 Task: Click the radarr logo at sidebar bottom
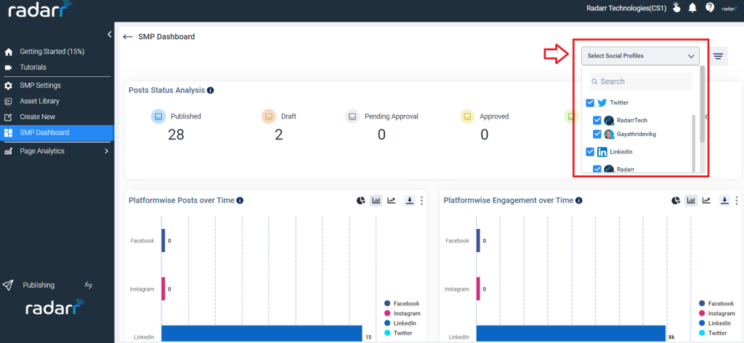click(x=55, y=308)
